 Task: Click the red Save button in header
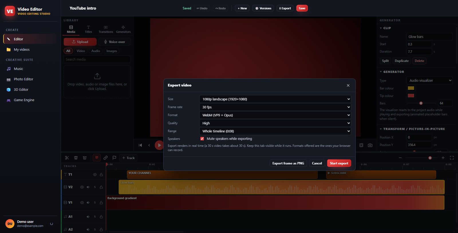point(302,8)
